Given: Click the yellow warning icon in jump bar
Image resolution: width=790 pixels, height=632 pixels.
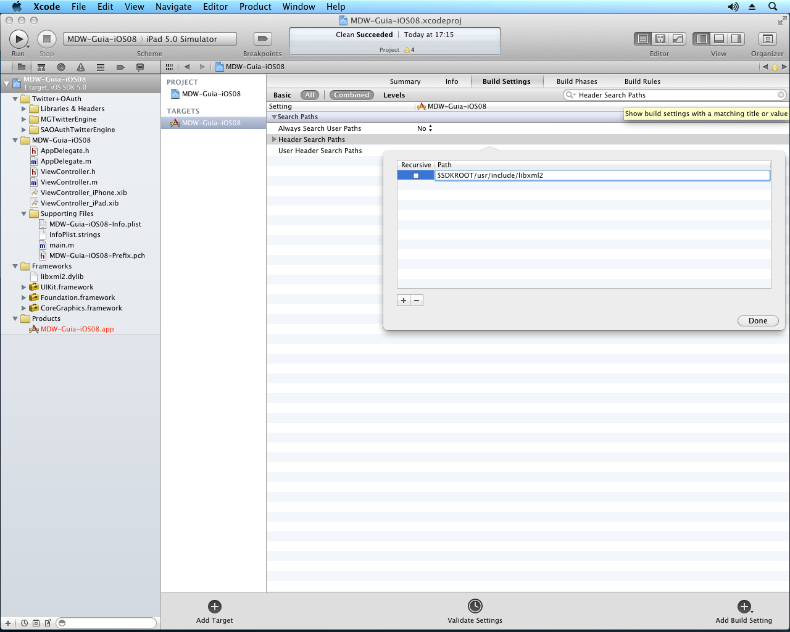Looking at the screenshot, I should pyautogui.click(x=775, y=67).
